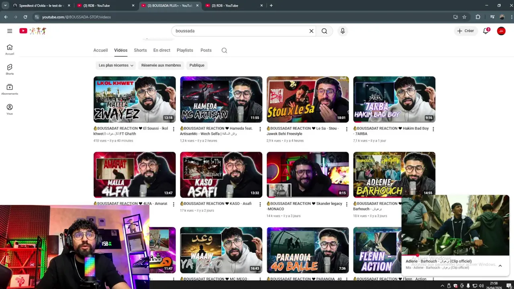The width and height of the screenshot is (514, 289).
Task: Open a new browser tab
Action: (x=271, y=6)
